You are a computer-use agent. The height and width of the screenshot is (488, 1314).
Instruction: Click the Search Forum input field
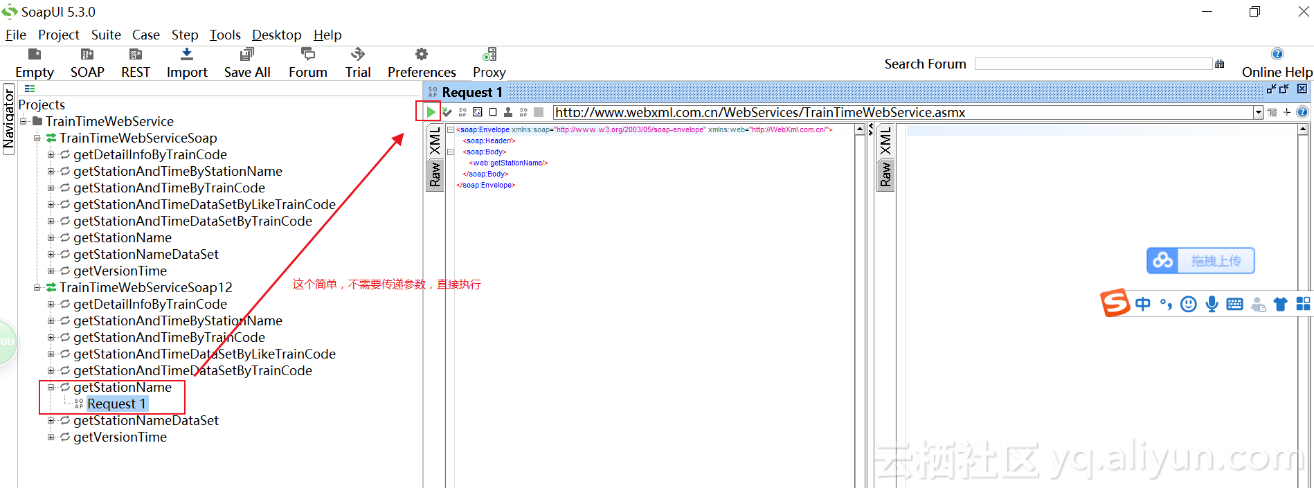(1093, 64)
